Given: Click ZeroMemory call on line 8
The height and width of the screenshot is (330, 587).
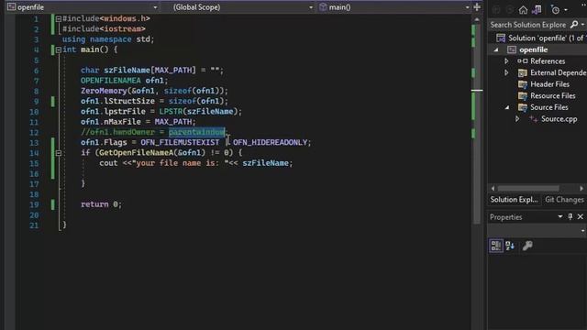Looking at the screenshot, I should pyautogui.click(x=104, y=91).
